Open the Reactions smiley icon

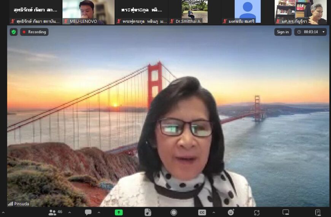pyautogui.click(x=231, y=212)
